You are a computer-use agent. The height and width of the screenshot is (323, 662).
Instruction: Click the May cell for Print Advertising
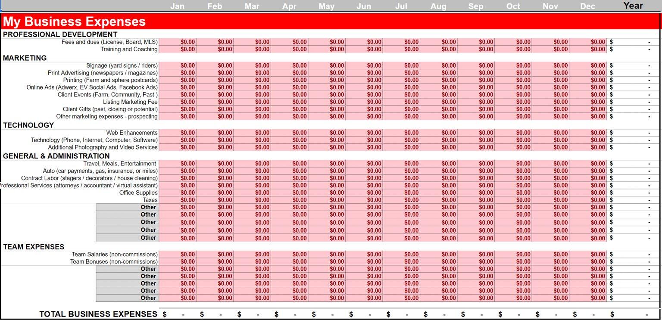(327, 73)
